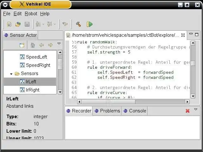Maximize the editor pane

(x=197, y=35)
